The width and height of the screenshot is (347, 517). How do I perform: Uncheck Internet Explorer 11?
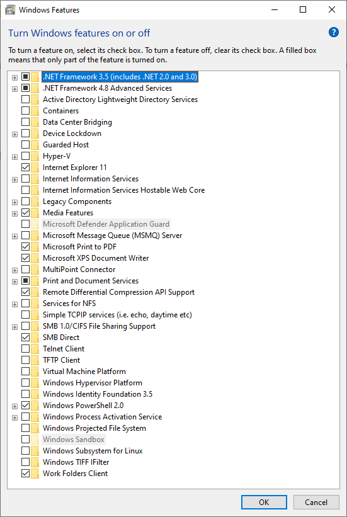[x=25, y=168]
